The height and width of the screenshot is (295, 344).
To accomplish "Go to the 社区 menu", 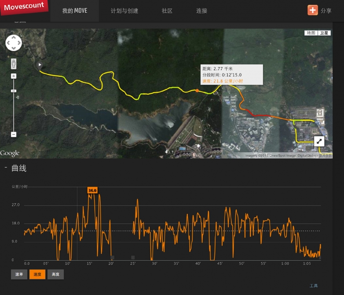I will 167,11.
